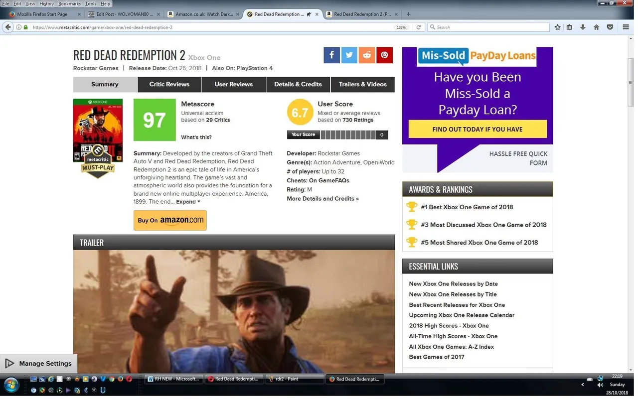Open the Manage Settings button
This screenshot has height=400, width=638.
38,364
